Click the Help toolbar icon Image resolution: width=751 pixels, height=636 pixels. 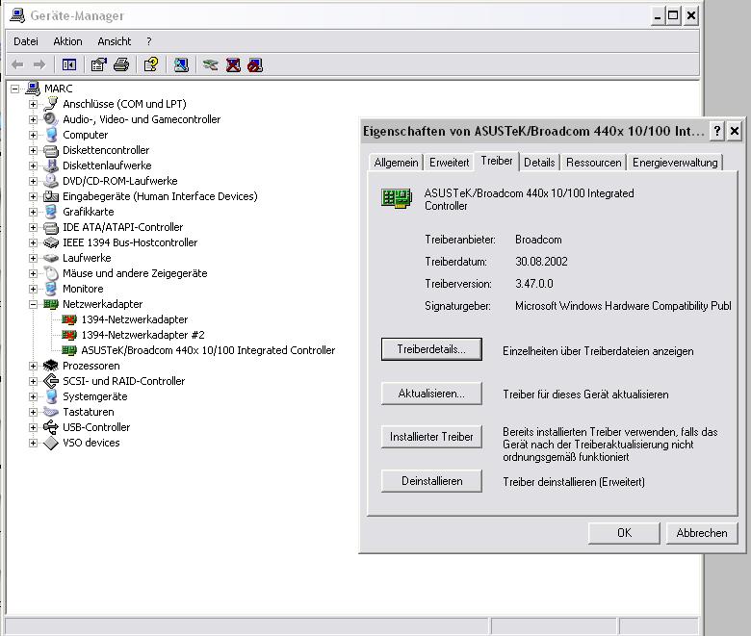(150, 64)
